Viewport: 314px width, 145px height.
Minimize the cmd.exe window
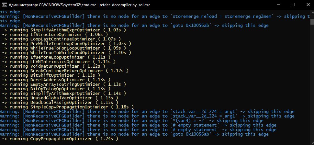(x=279, y=5)
